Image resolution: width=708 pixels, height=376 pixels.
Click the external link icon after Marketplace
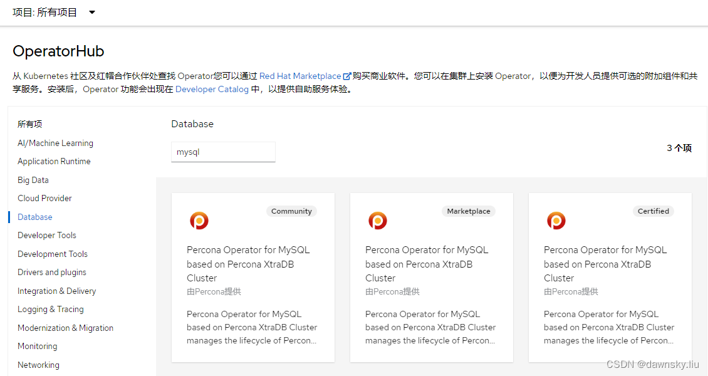(346, 76)
